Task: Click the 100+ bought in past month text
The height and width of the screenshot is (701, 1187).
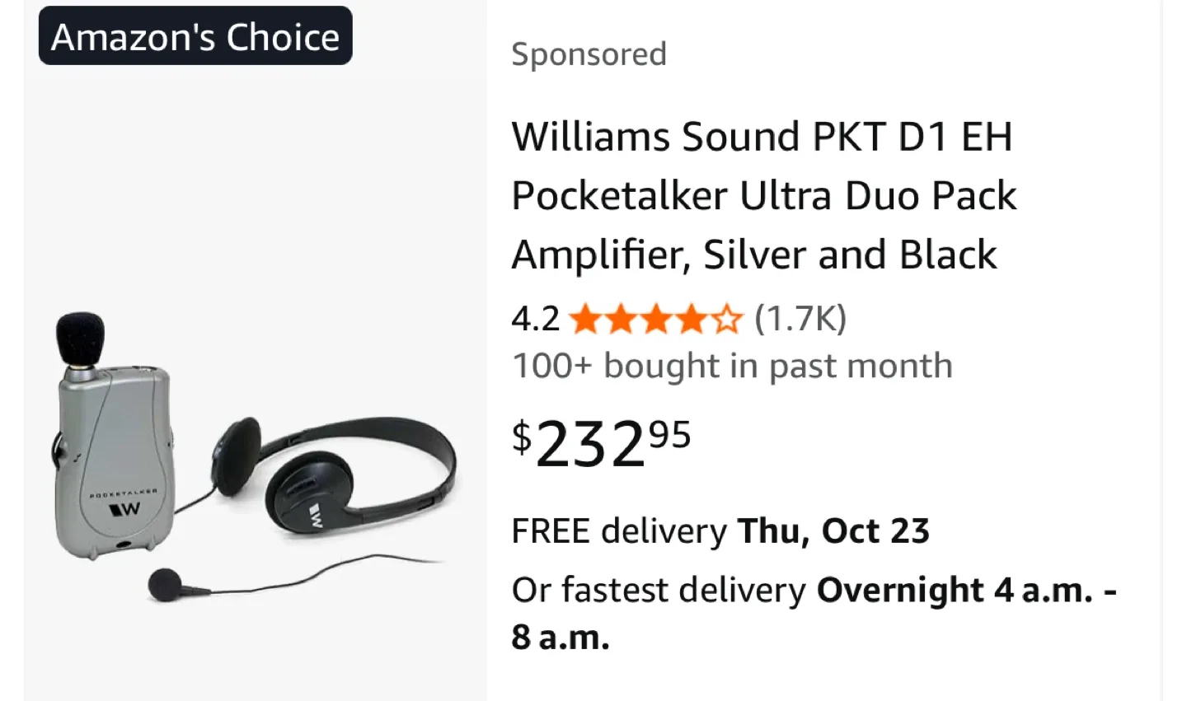Action: click(x=732, y=366)
